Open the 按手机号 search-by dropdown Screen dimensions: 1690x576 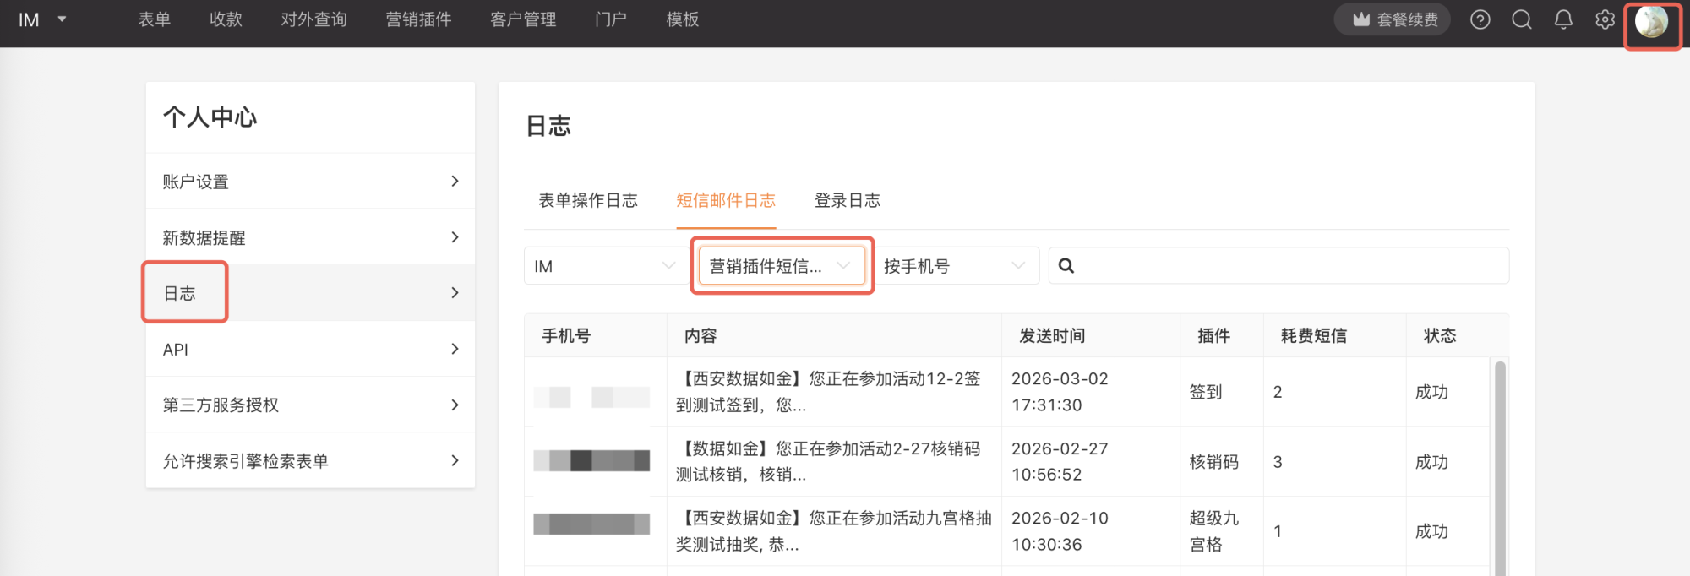tap(957, 266)
